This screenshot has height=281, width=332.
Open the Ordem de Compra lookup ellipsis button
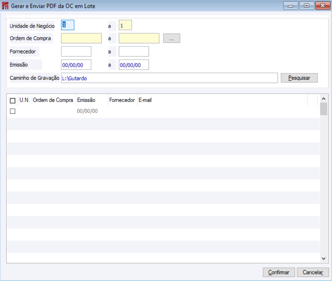[172, 38]
